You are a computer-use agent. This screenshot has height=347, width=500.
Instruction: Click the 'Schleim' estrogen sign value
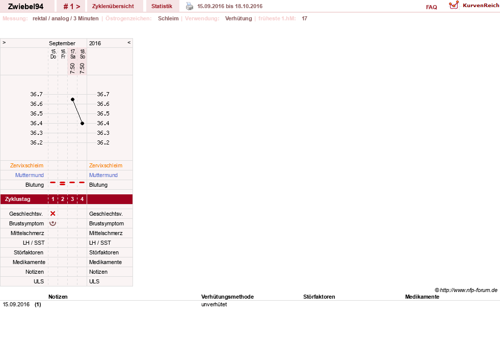coord(168,18)
